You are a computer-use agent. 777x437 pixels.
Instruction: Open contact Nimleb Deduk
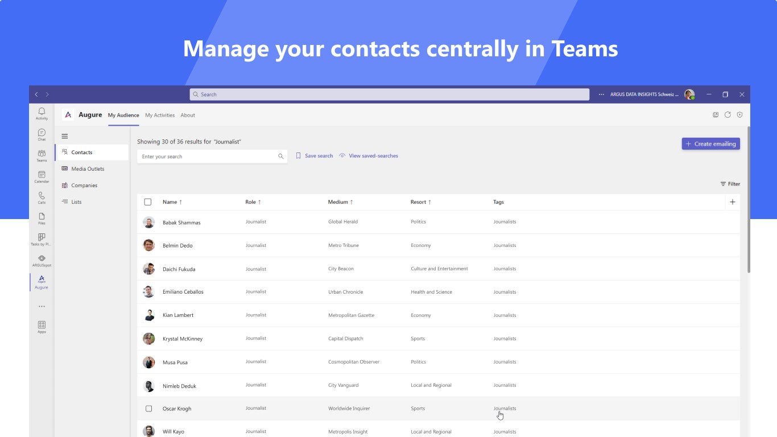pos(179,386)
